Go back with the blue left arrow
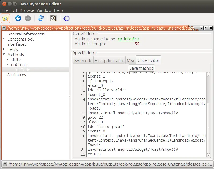This screenshot has width=214, height=169. 18,18
